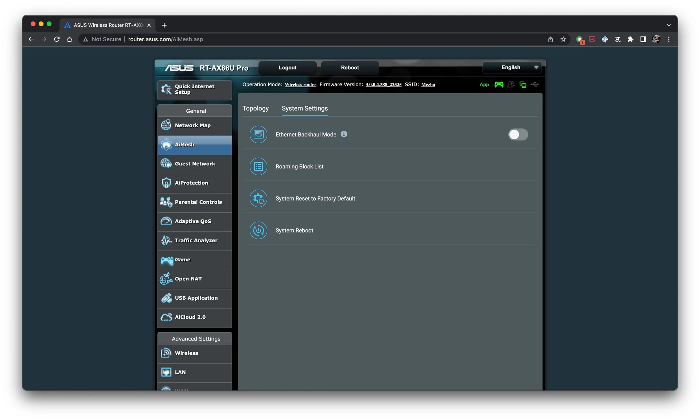Click the share page icon

[x=551, y=39]
